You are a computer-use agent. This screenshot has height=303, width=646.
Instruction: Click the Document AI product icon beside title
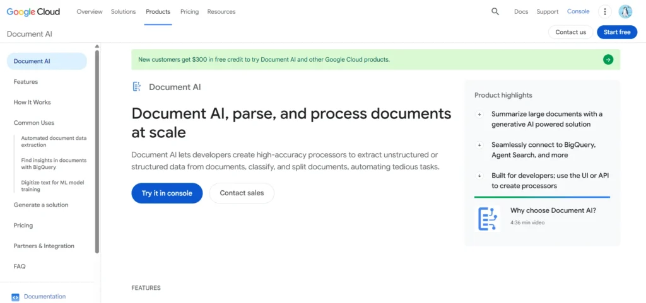point(137,87)
